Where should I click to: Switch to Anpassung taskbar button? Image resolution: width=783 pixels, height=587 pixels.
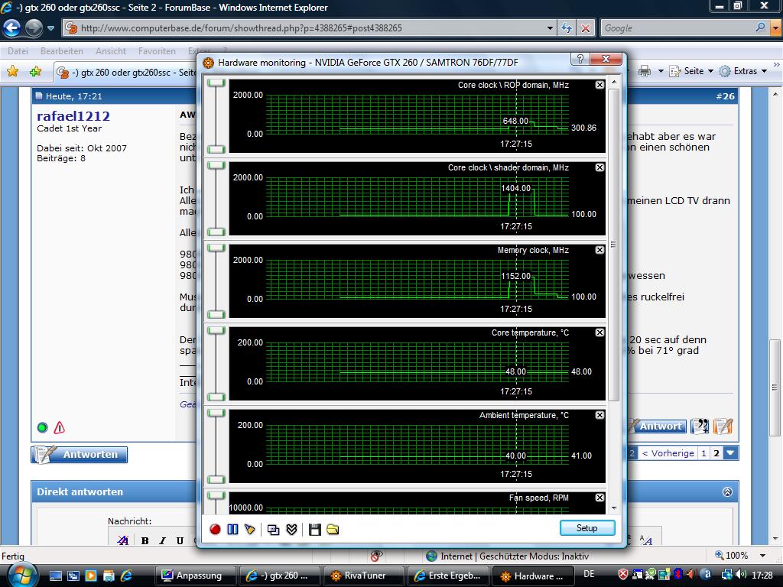195,576
